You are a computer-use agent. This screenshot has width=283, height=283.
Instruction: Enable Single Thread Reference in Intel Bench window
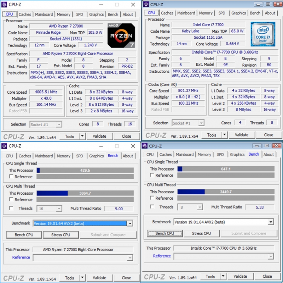click(152, 175)
